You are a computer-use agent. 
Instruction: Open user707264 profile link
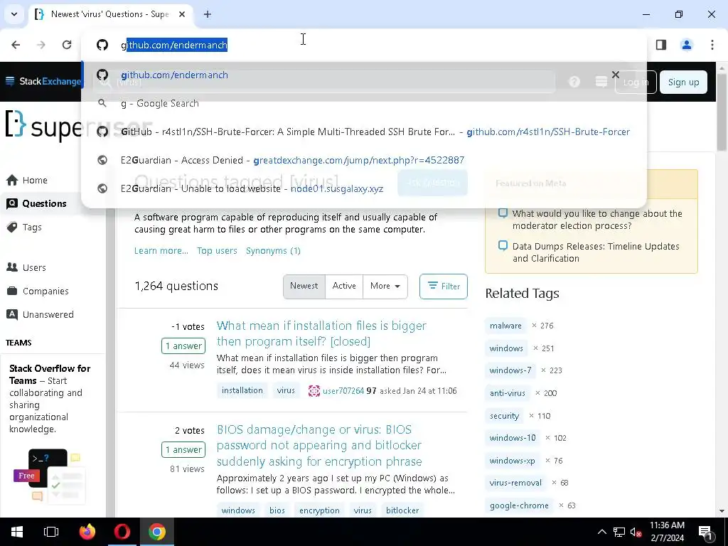pos(343,391)
